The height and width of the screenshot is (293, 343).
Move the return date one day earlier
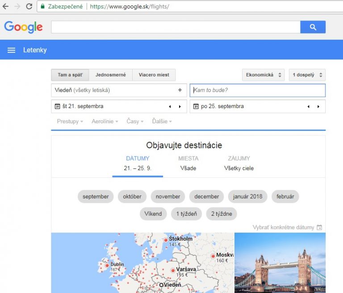coord(309,107)
